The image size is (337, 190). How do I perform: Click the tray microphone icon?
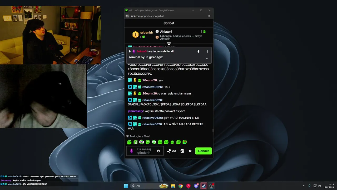pyautogui.click(x=309, y=186)
